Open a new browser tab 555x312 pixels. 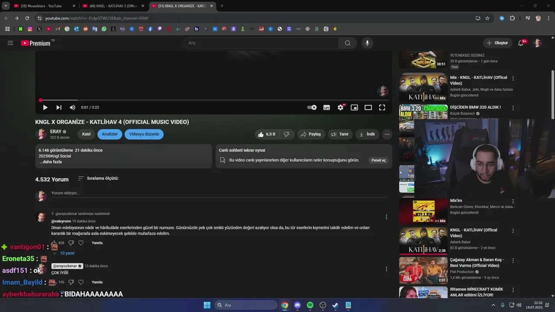coord(222,6)
